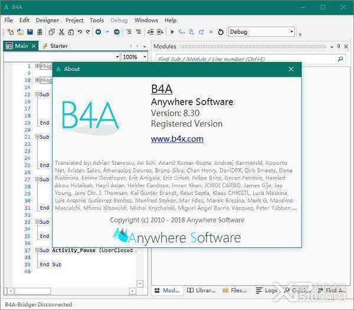The height and width of the screenshot is (310, 354).
Task: Click the Cut scissors icon
Action: pyautogui.click(x=61, y=32)
